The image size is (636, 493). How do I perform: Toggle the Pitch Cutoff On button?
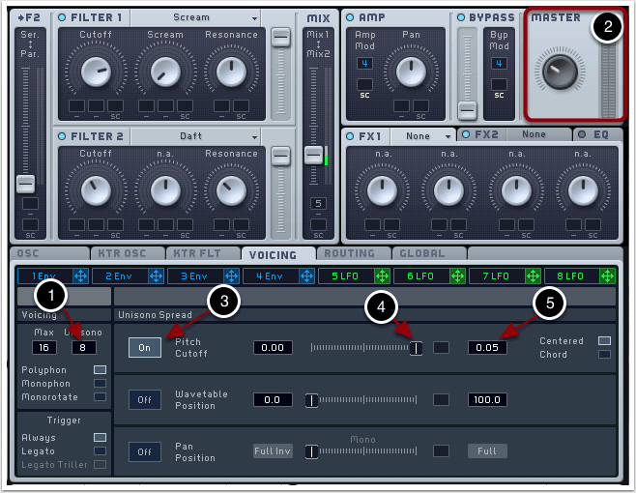144,348
